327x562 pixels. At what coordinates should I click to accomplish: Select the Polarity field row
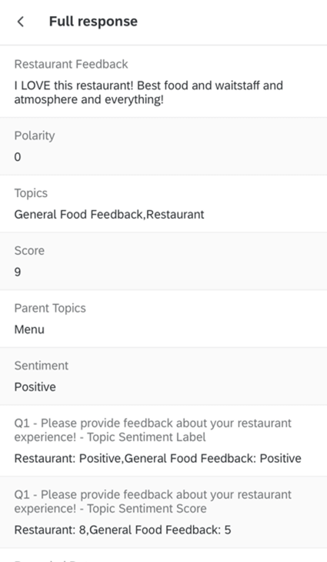163,146
